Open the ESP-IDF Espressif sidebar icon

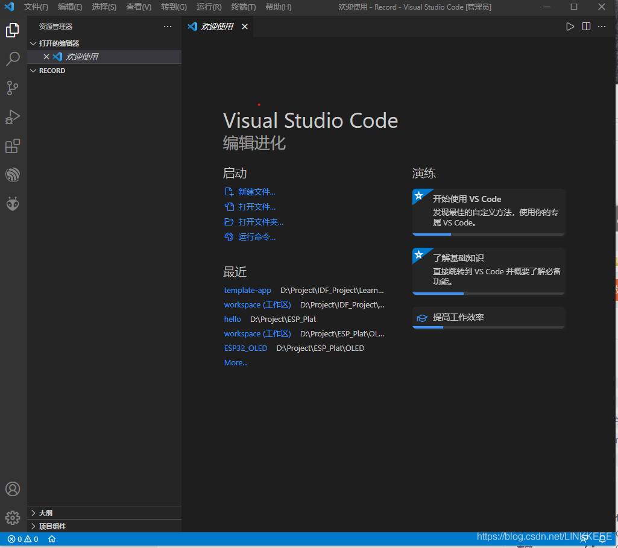[x=13, y=175]
